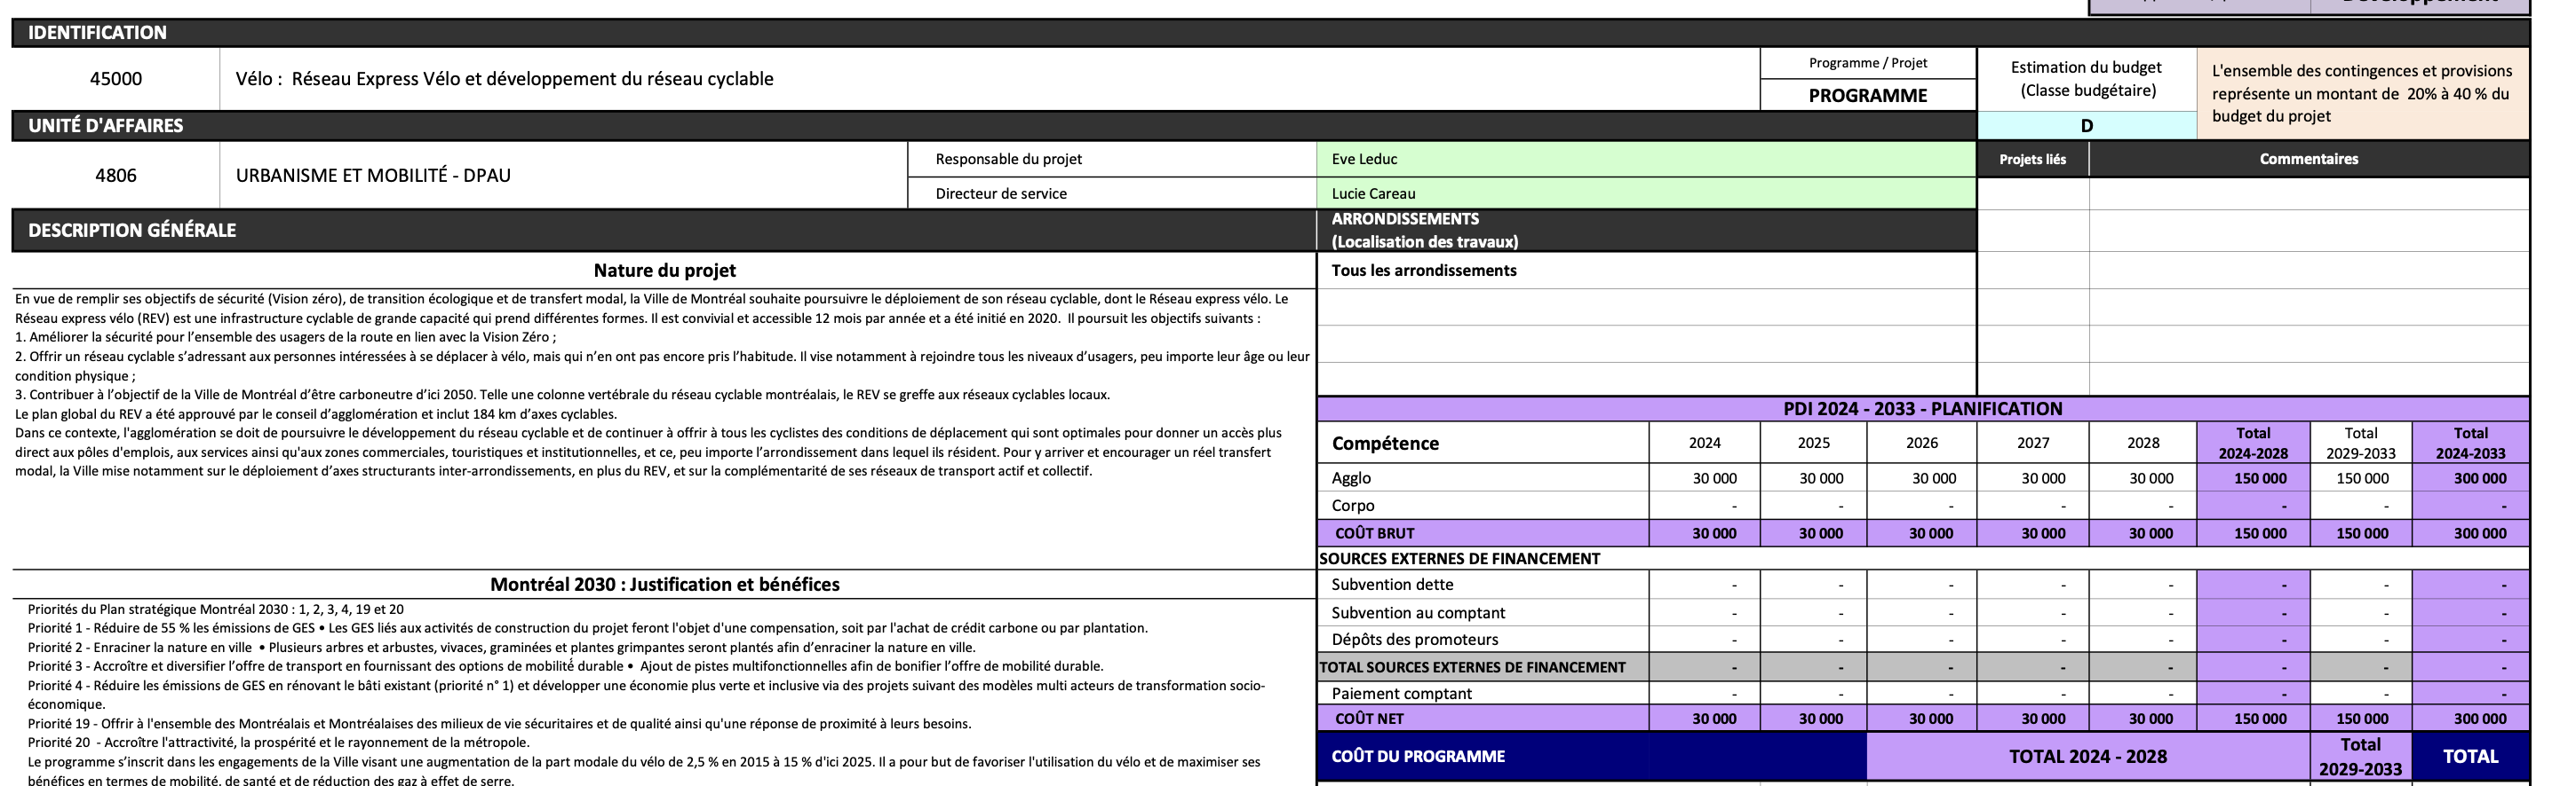Viewport: 2576px width, 786px height.
Task: Click business unit number 4806
Action: coord(116,175)
